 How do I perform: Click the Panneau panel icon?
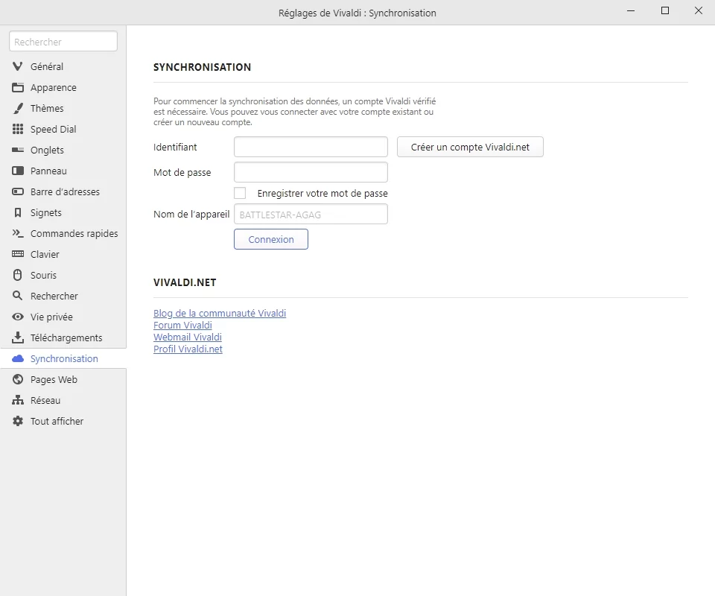coord(17,171)
